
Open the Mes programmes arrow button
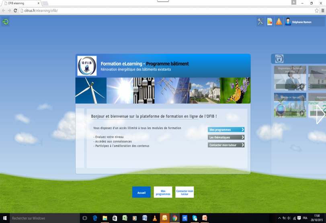226,130
